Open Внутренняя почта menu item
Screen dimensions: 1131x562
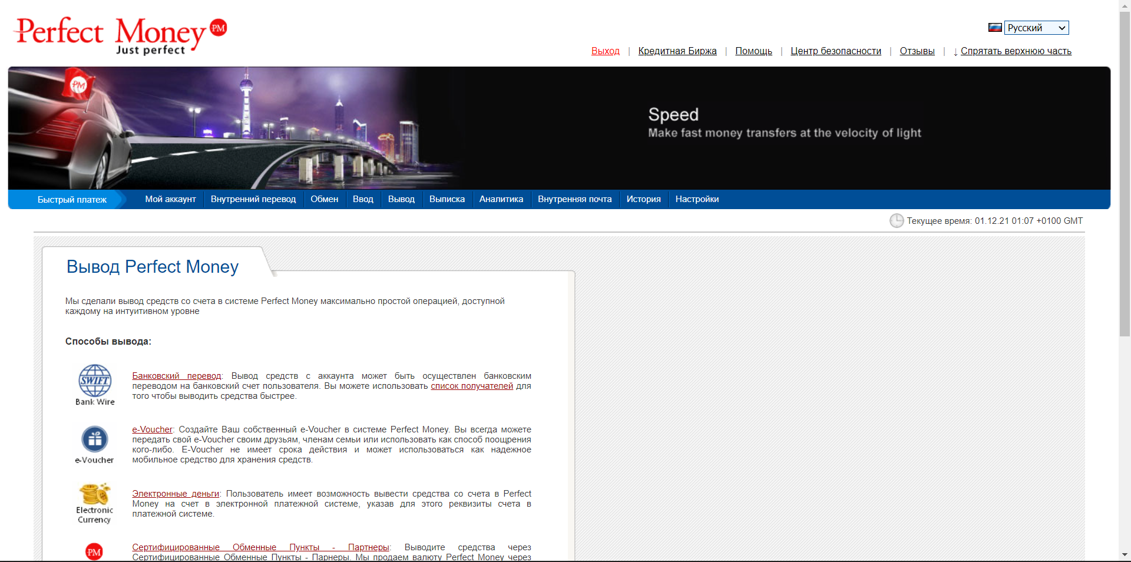(575, 199)
